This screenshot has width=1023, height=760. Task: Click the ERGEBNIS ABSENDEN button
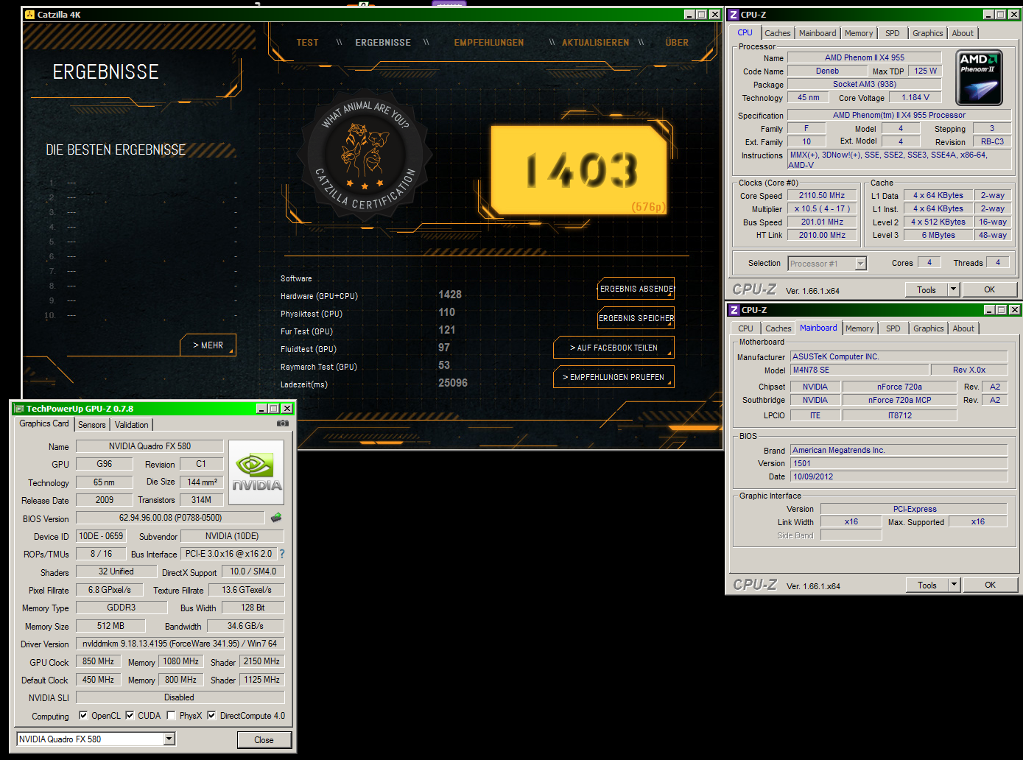636,289
